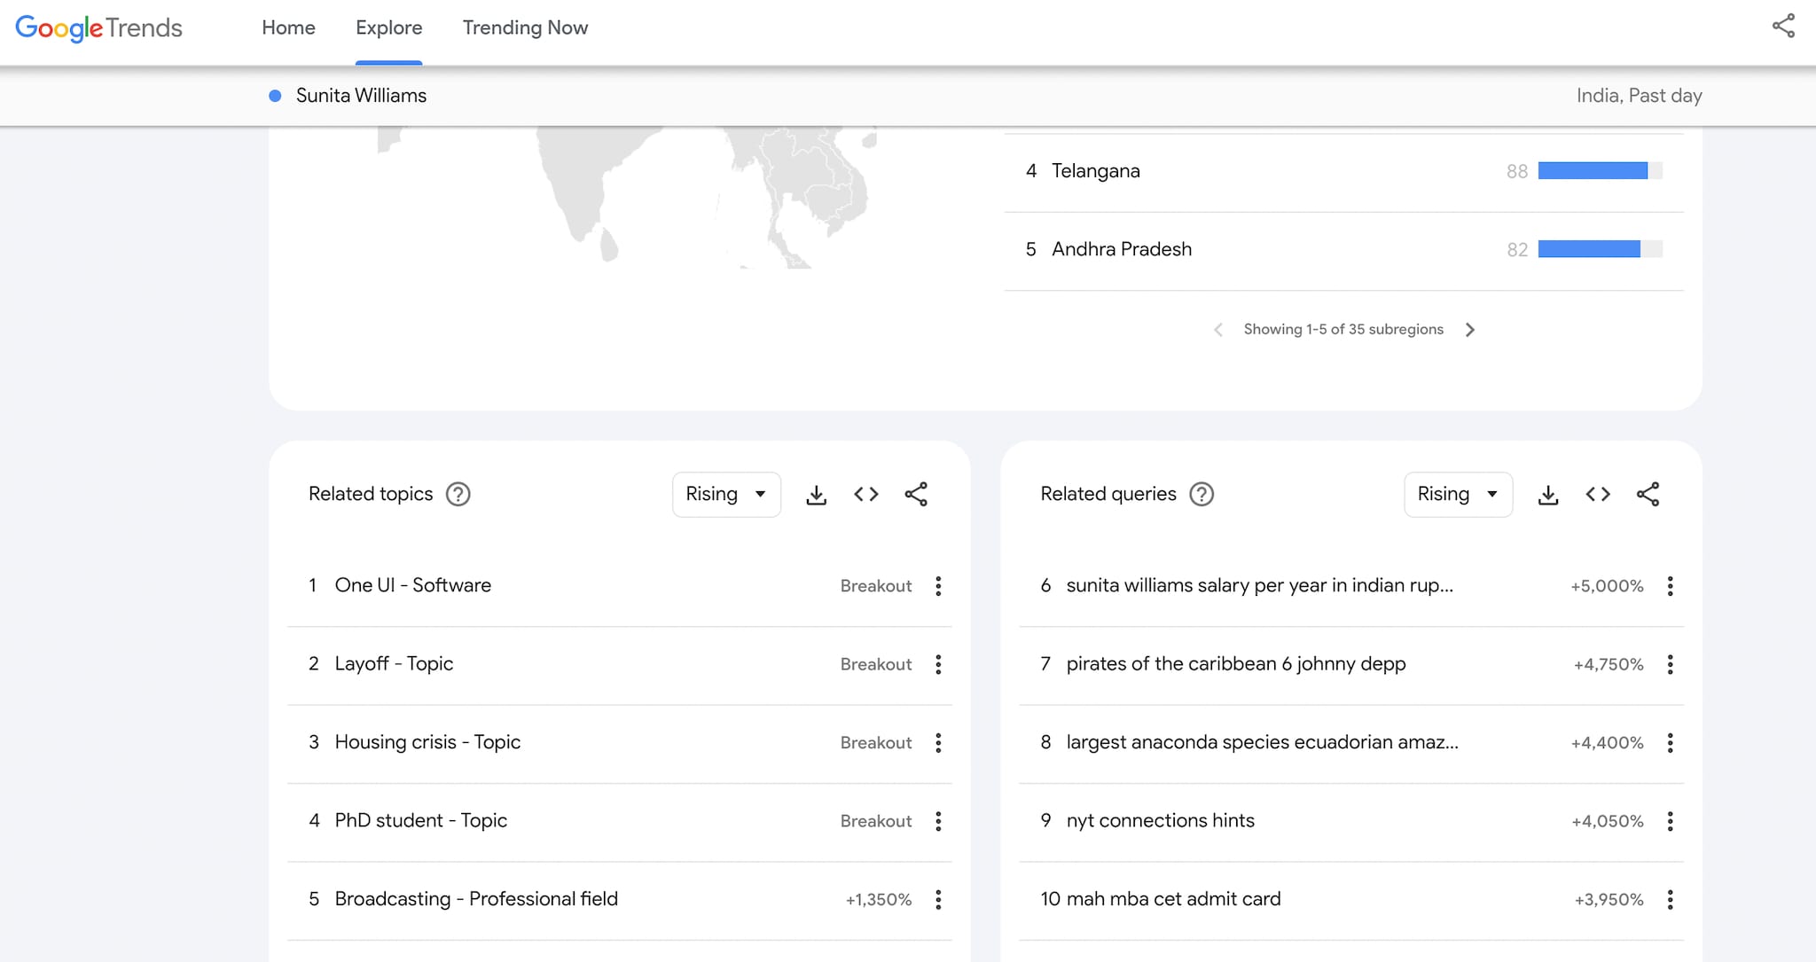
Task: Go to the Home tab
Action: click(x=288, y=27)
